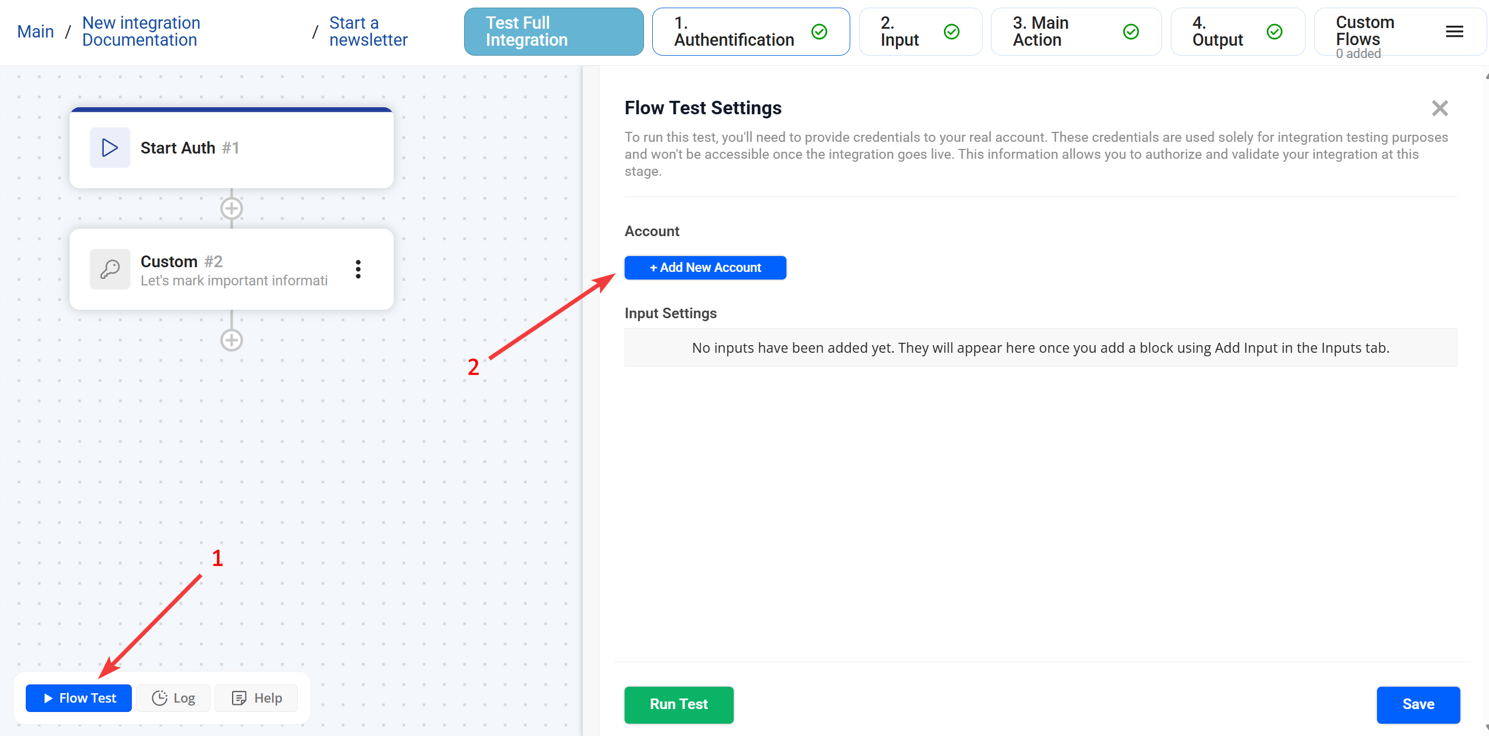Select the Test Full Integration tab
This screenshot has width=1489, height=736.
[x=553, y=32]
